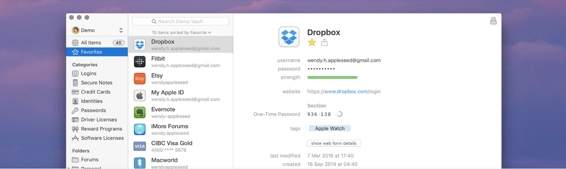Click the lock vault padlock icon
The image size is (566, 169).
pos(493,21)
